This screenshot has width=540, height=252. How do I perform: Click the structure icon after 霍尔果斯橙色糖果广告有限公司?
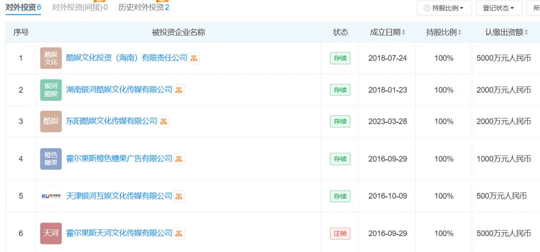[x=179, y=159]
